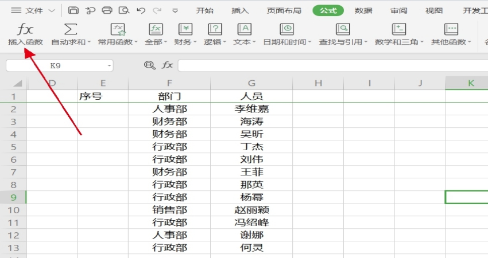Expand the quick access toolbar customize arrow
The image size is (488, 258).
point(175,10)
